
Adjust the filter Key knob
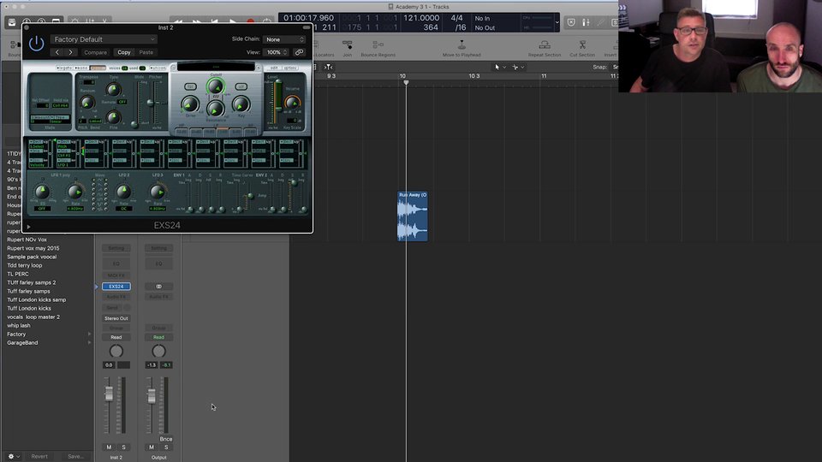click(241, 104)
